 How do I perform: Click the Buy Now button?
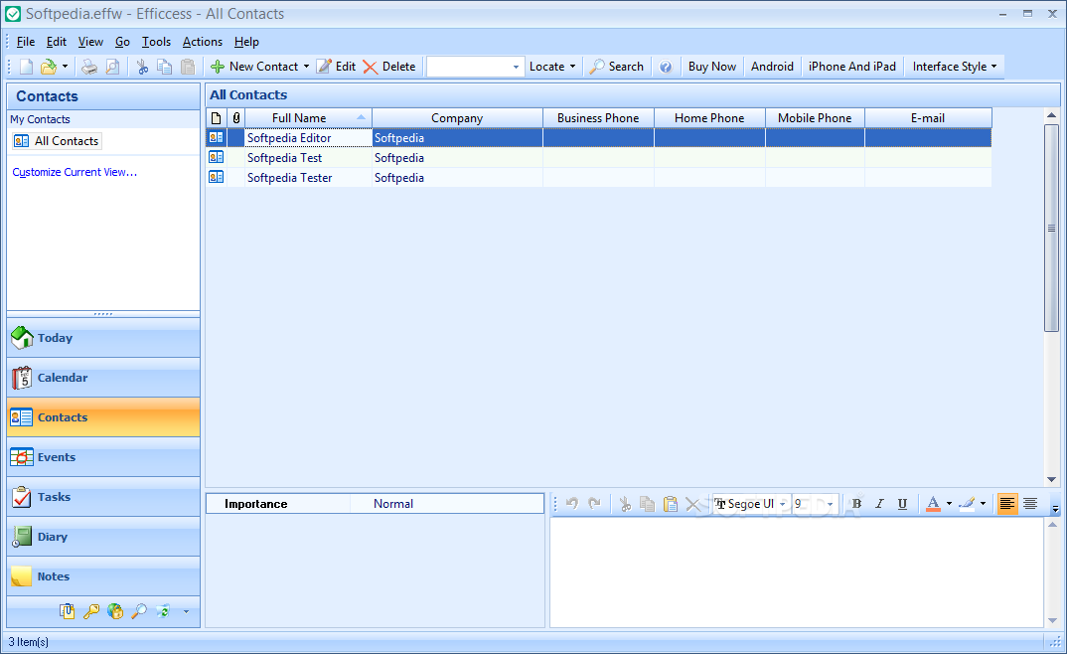[x=711, y=67]
